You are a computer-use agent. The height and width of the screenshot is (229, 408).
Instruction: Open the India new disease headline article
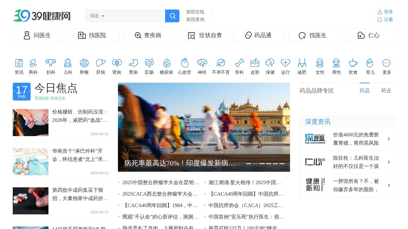coord(178,163)
